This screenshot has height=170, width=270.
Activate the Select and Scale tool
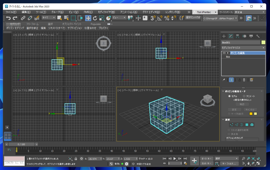pyautogui.click(x=102, y=18)
